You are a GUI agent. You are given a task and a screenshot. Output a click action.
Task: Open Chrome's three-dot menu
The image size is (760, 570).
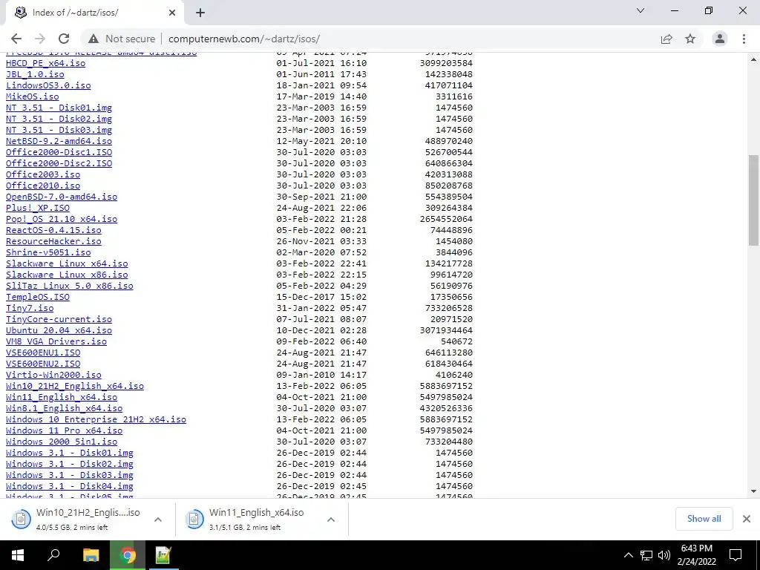tap(744, 39)
